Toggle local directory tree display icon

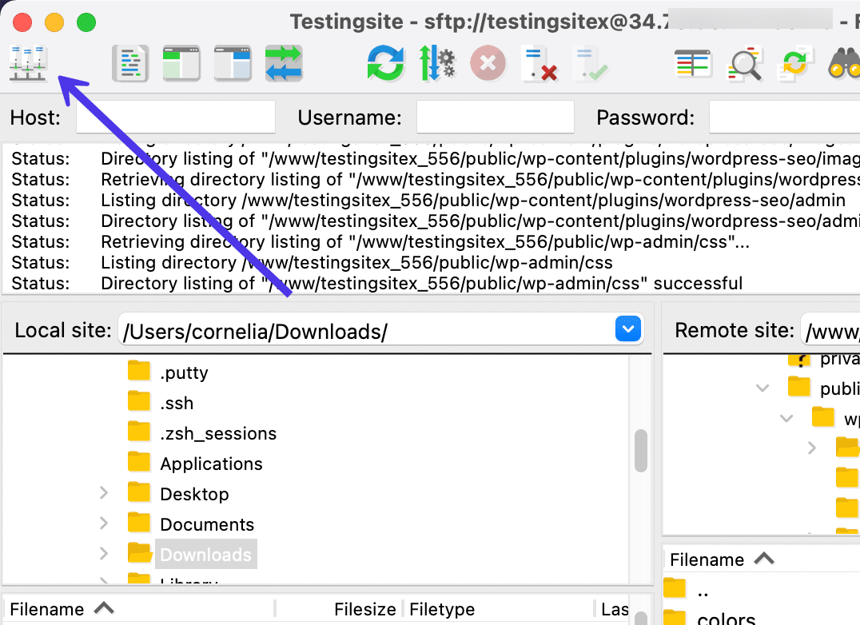(x=181, y=63)
